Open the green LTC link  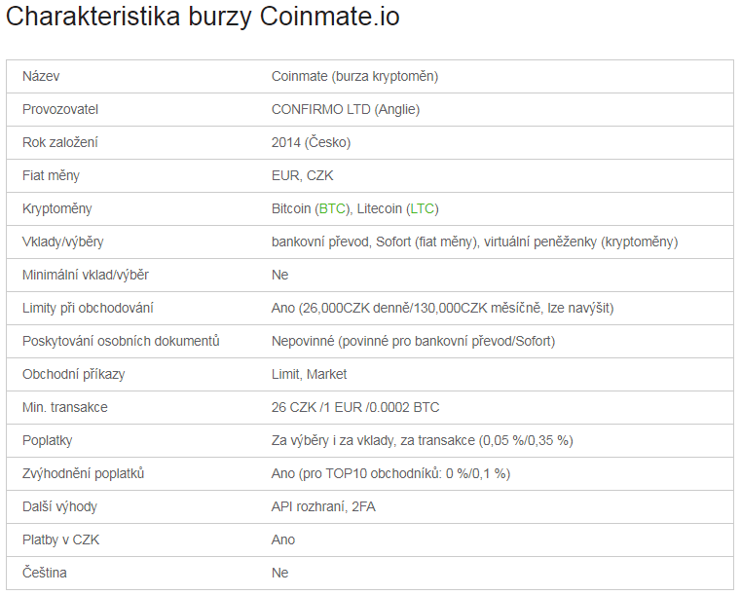click(x=423, y=209)
